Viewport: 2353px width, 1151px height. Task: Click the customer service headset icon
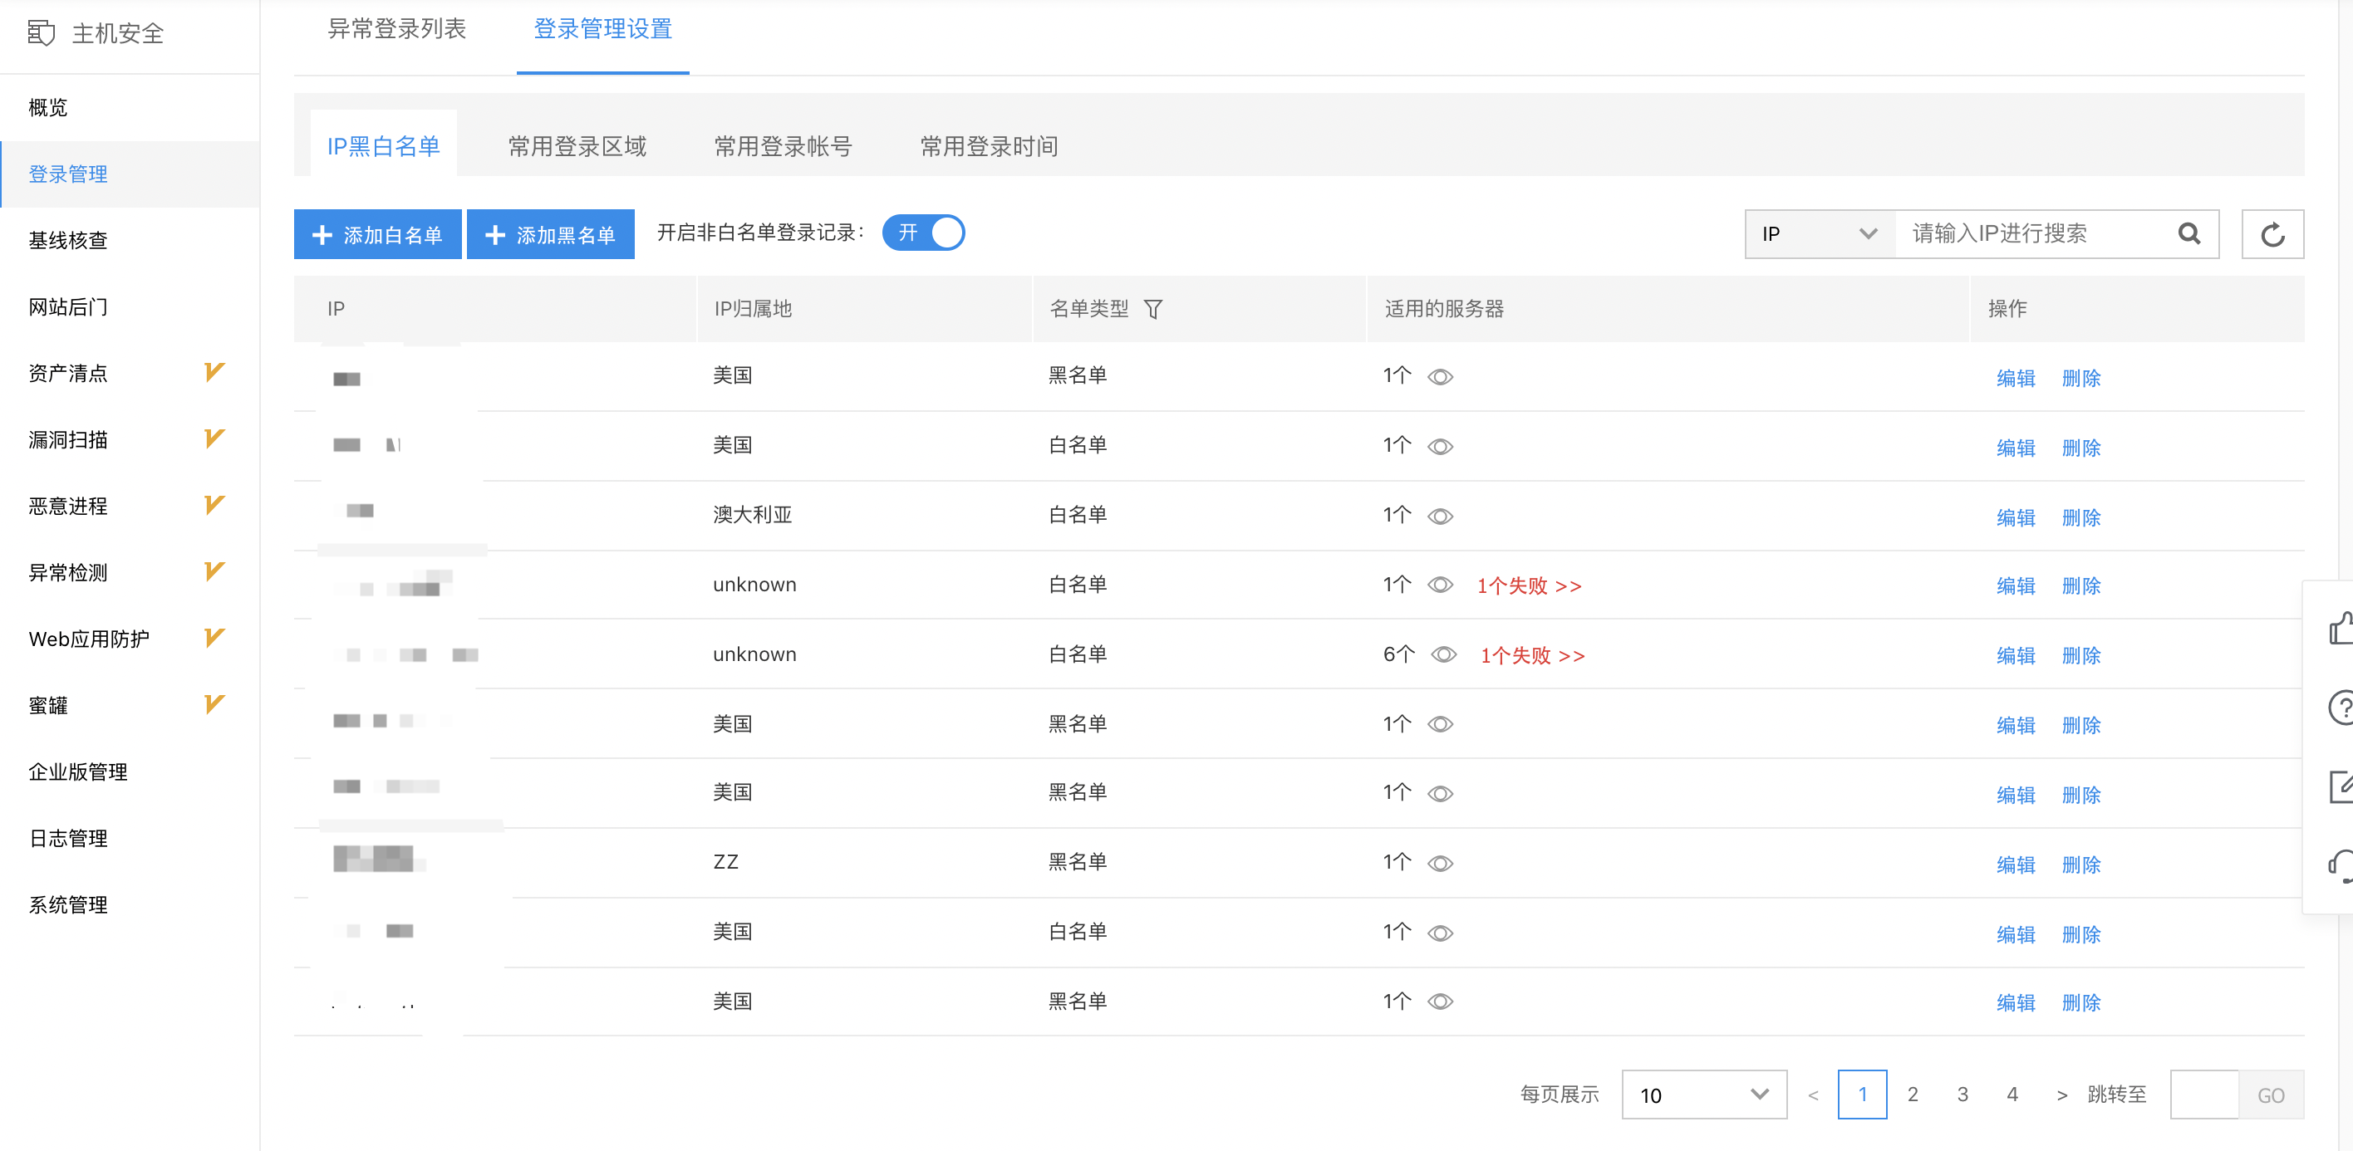click(2341, 865)
